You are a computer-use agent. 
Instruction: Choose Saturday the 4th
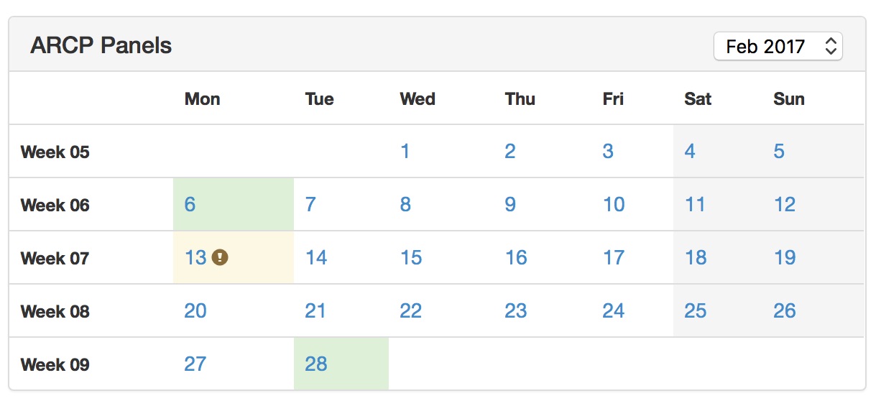pos(690,152)
